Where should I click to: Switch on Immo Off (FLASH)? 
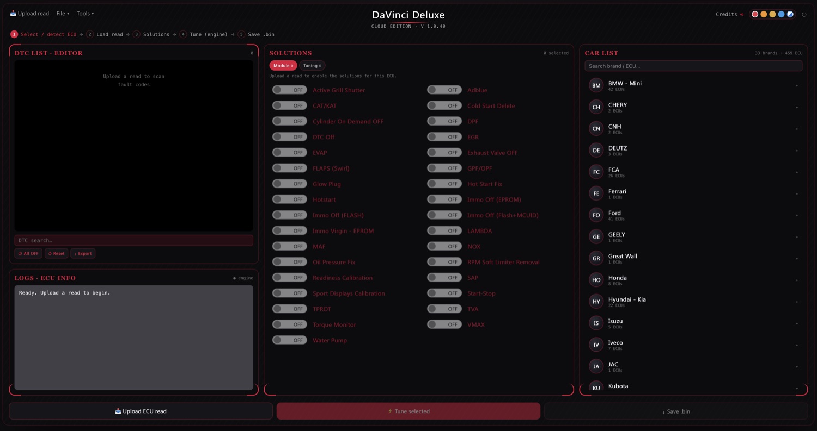click(x=290, y=215)
